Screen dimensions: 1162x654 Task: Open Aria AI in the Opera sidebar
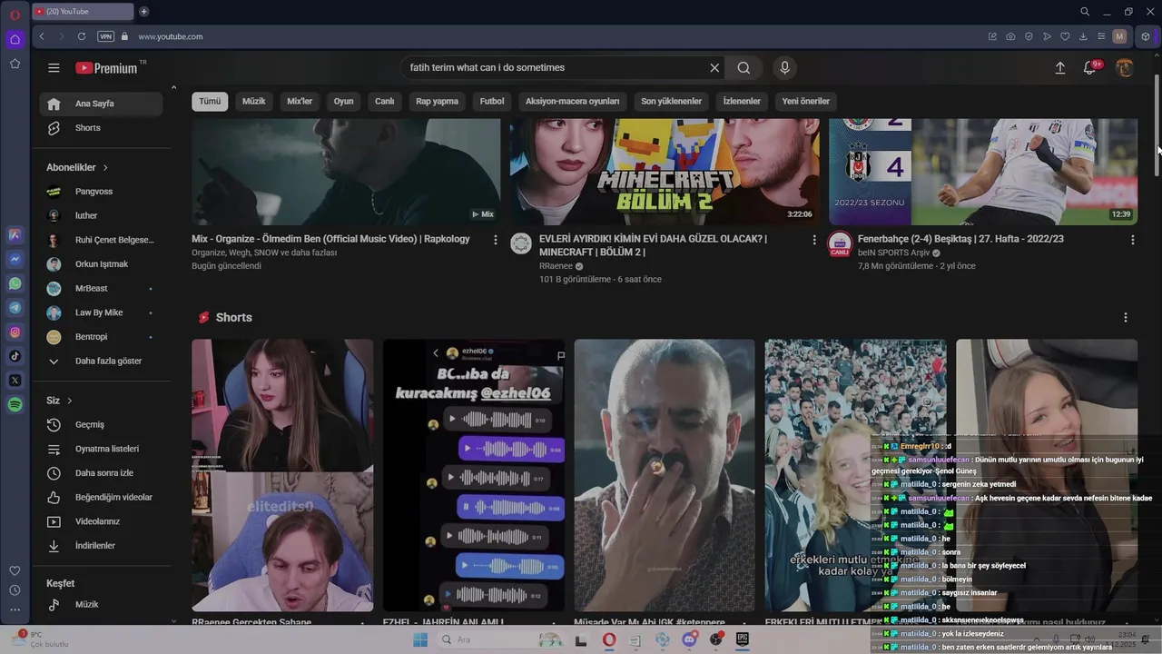click(15, 234)
